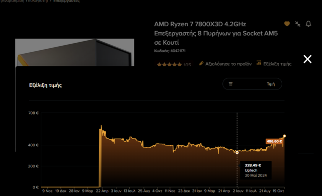This screenshot has width=322, height=196.
Task: Open the Εξέλιξη τιμής price history link
Action: [277, 64]
